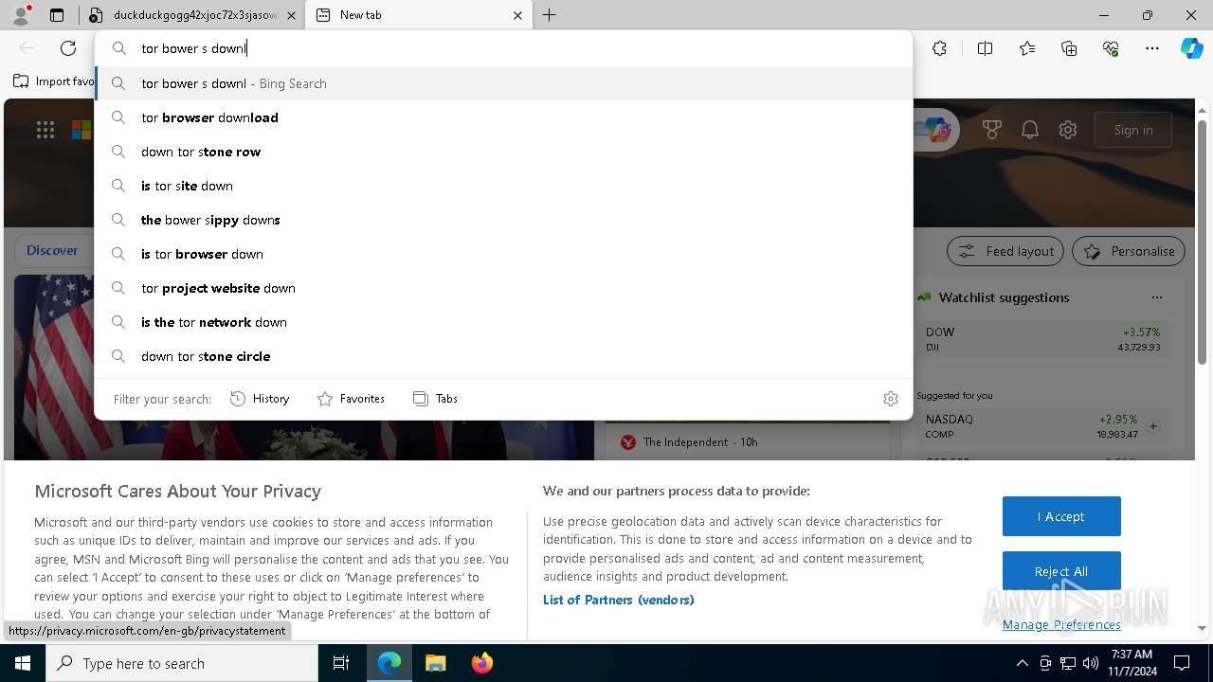The image size is (1213, 682).
Task: Open File Explorer from taskbar
Action: click(x=435, y=663)
